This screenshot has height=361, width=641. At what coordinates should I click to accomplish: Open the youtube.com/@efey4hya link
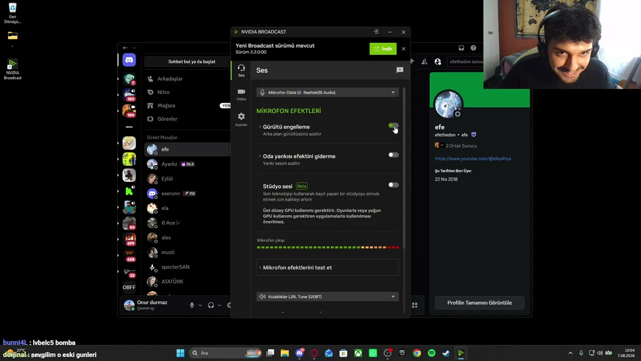click(473, 158)
